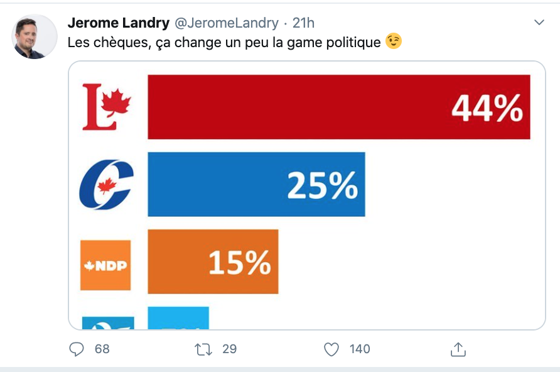This screenshot has height=372, width=560.
Task: Click the red 44% bar
Action: [x=339, y=107]
